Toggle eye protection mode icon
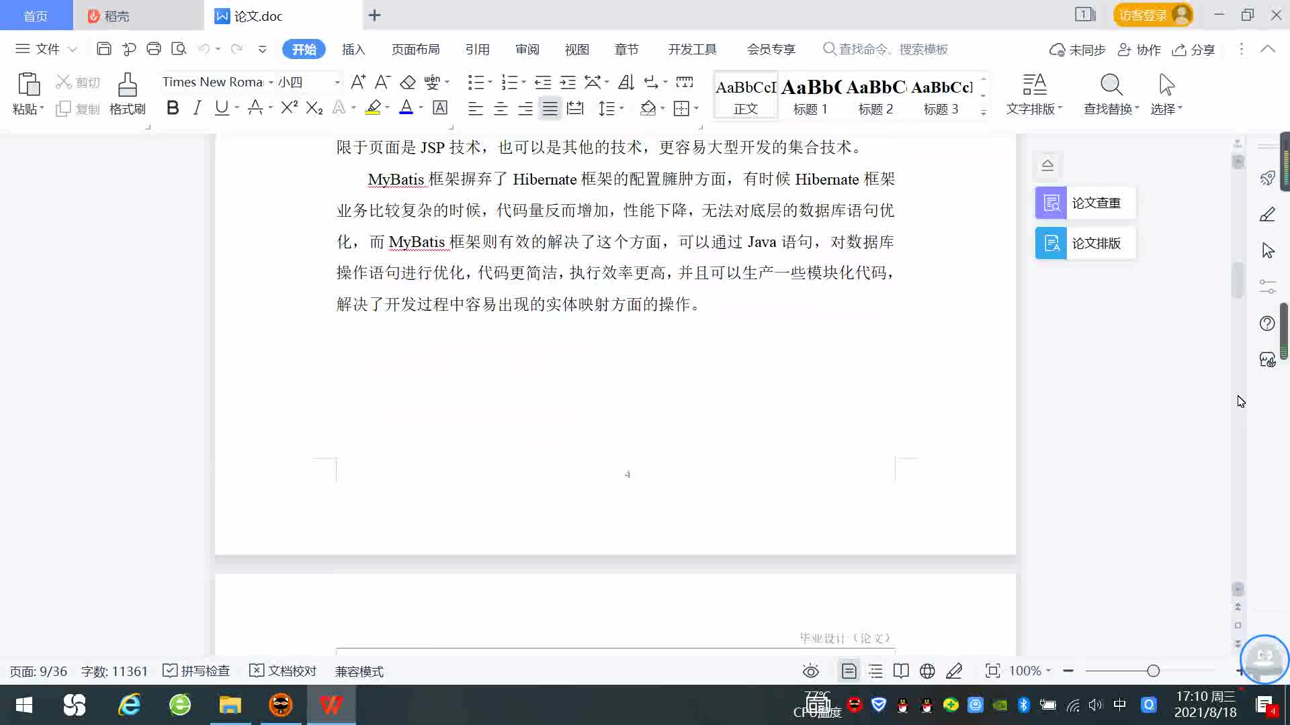1290x725 pixels. coord(811,671)
